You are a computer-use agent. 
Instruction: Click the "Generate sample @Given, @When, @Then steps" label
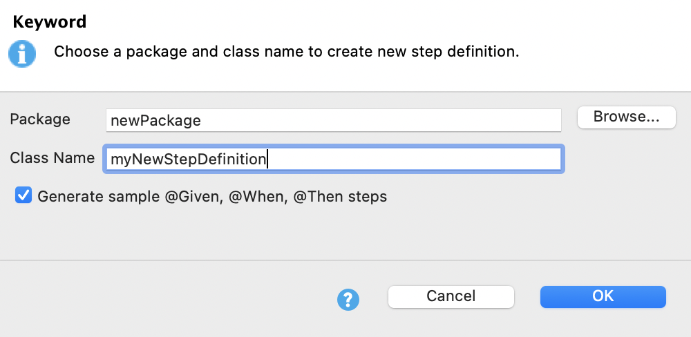[x=212, y=196]
